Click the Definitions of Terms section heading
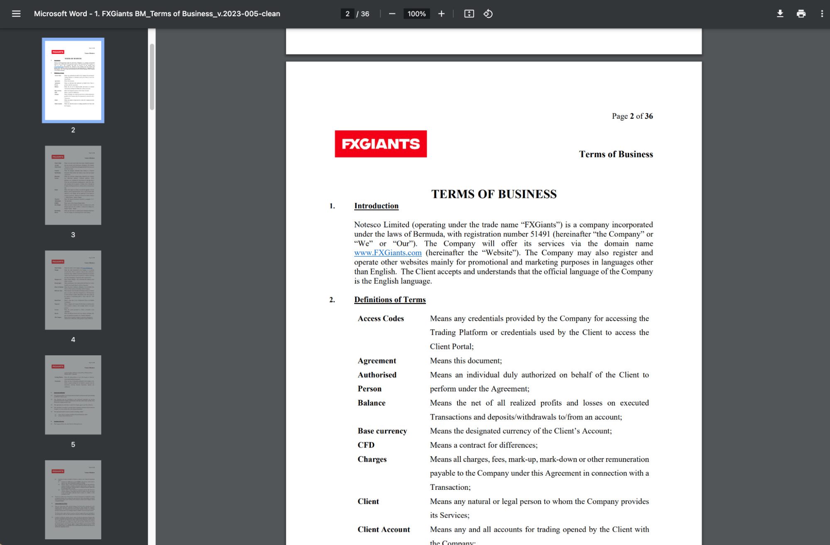Image resolution: width=830 pixels, height=545 pixels. (389, 299)
